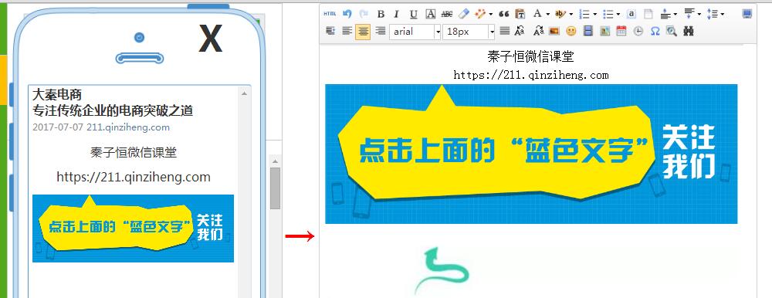Image resolution: width=772 pixels, height=298 pixels.
Task: Select the green swirl arrow image
Action: (442, 272)
